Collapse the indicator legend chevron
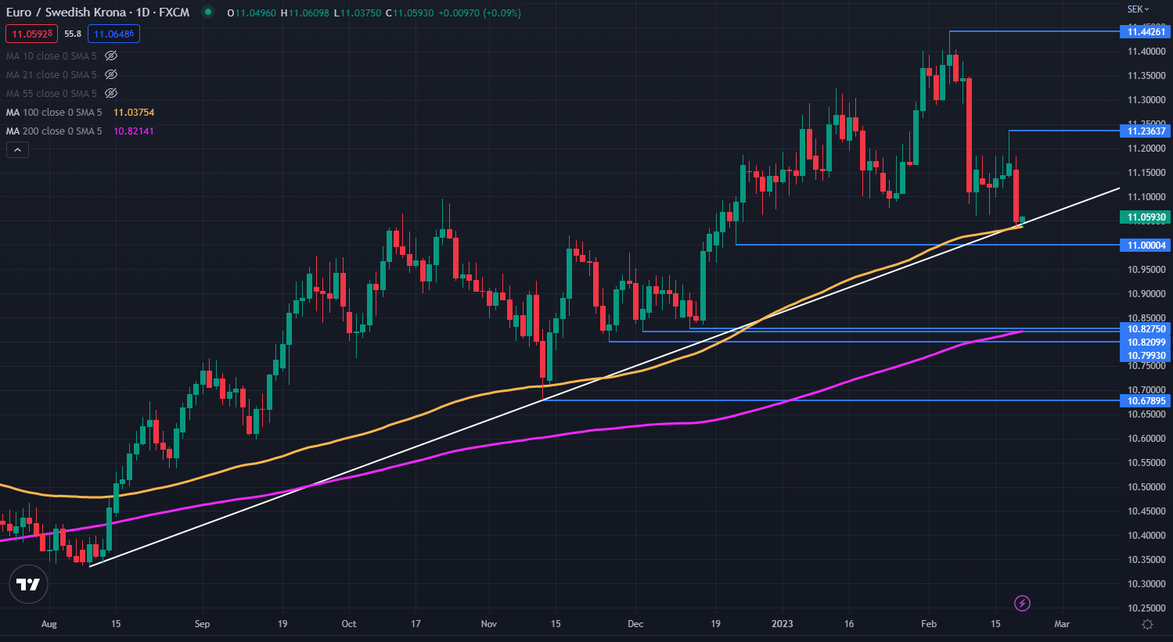This screenshot has width=1173, height=642. pyautogui.click(x=17, y=150)
